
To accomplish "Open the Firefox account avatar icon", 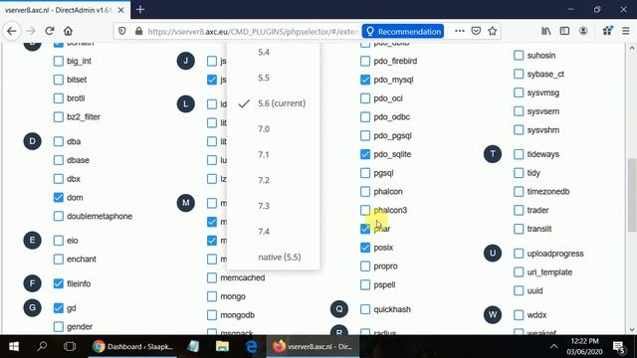I will (583, 31).
